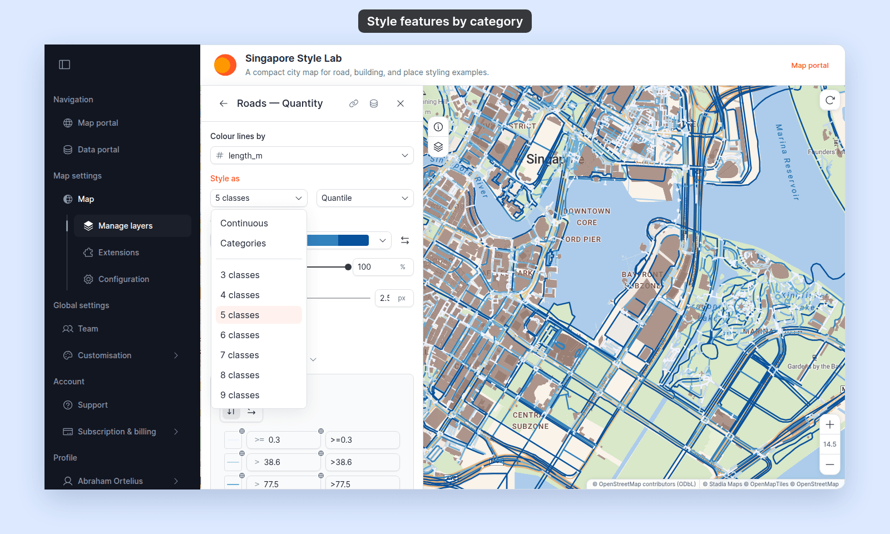
Task: Copy the layer link using the chain icon
Action: click(x=354, y=103)
